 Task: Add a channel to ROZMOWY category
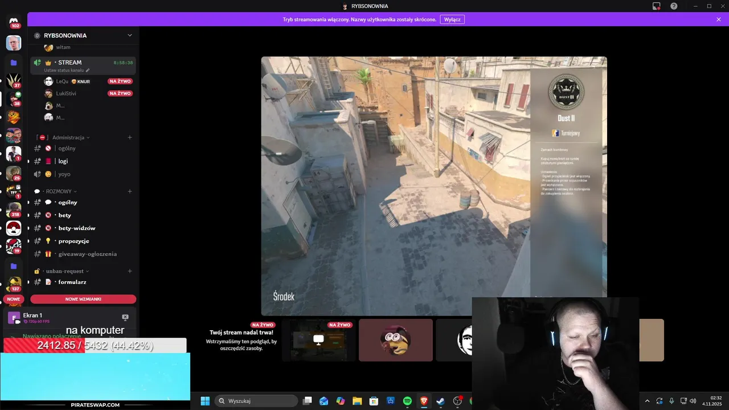tap(130, 191)
